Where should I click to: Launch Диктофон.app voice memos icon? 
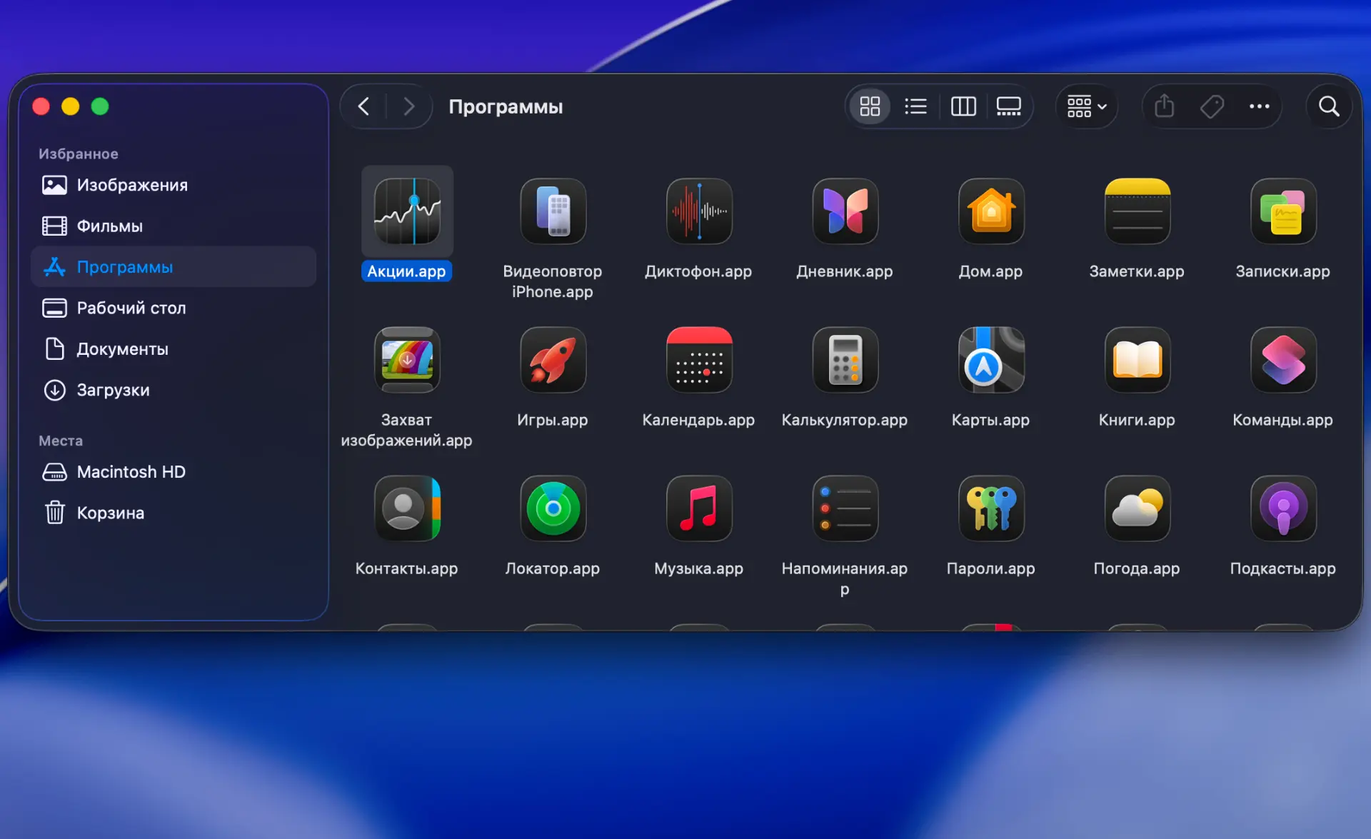click(699, 211)
